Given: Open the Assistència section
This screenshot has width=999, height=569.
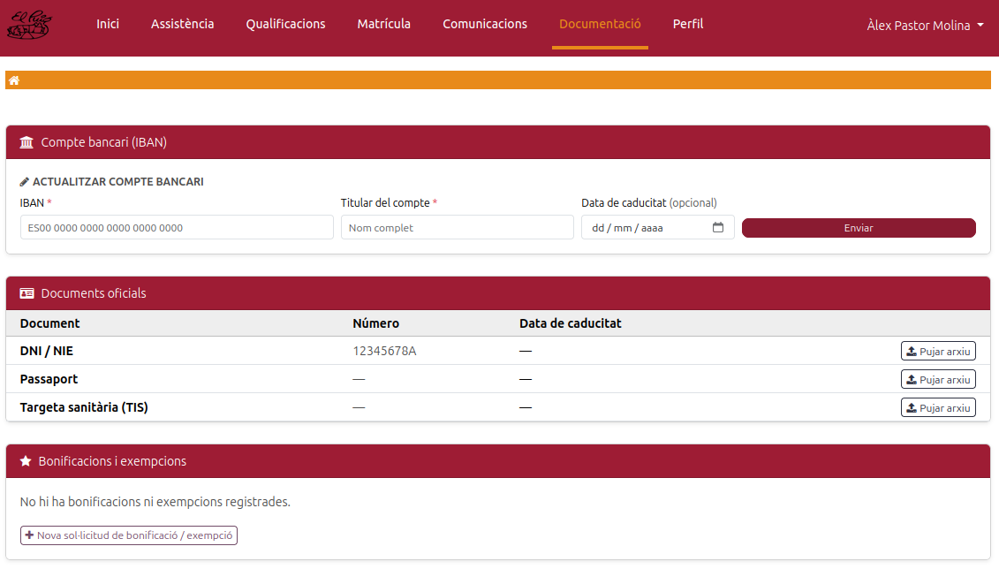Looking at the screenshot, I should tap(182, 24).
